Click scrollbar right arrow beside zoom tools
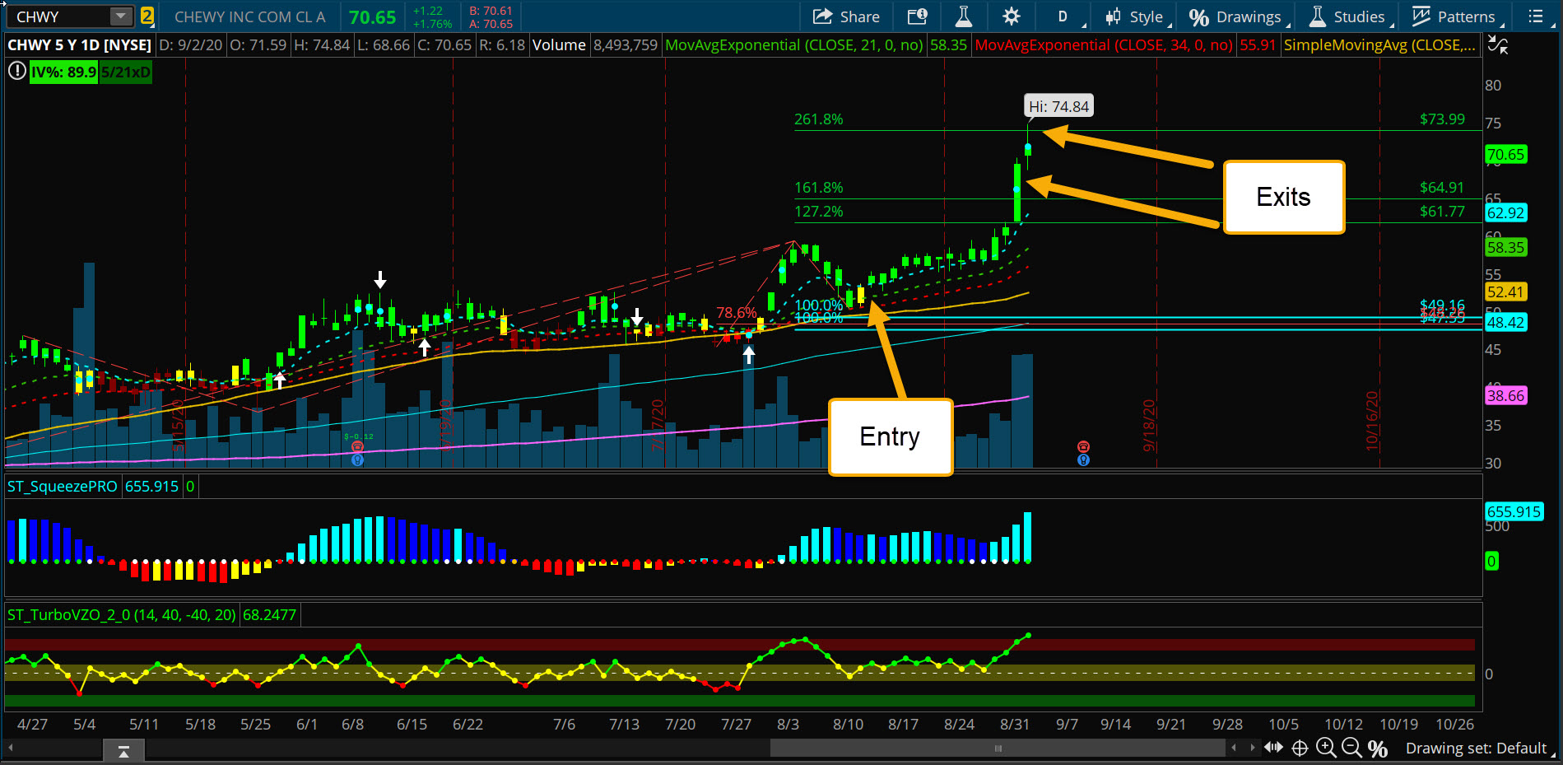 pos(1252,748)
